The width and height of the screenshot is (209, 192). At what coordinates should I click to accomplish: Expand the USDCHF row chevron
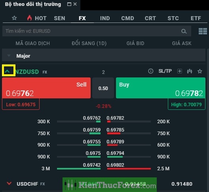click(x=9, y=183)
